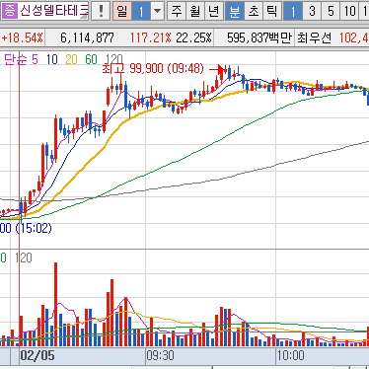Viewport: 369px width, 369px height.
Task: Click the orange 20 moving average legend
Action: [x=71, y=59]
